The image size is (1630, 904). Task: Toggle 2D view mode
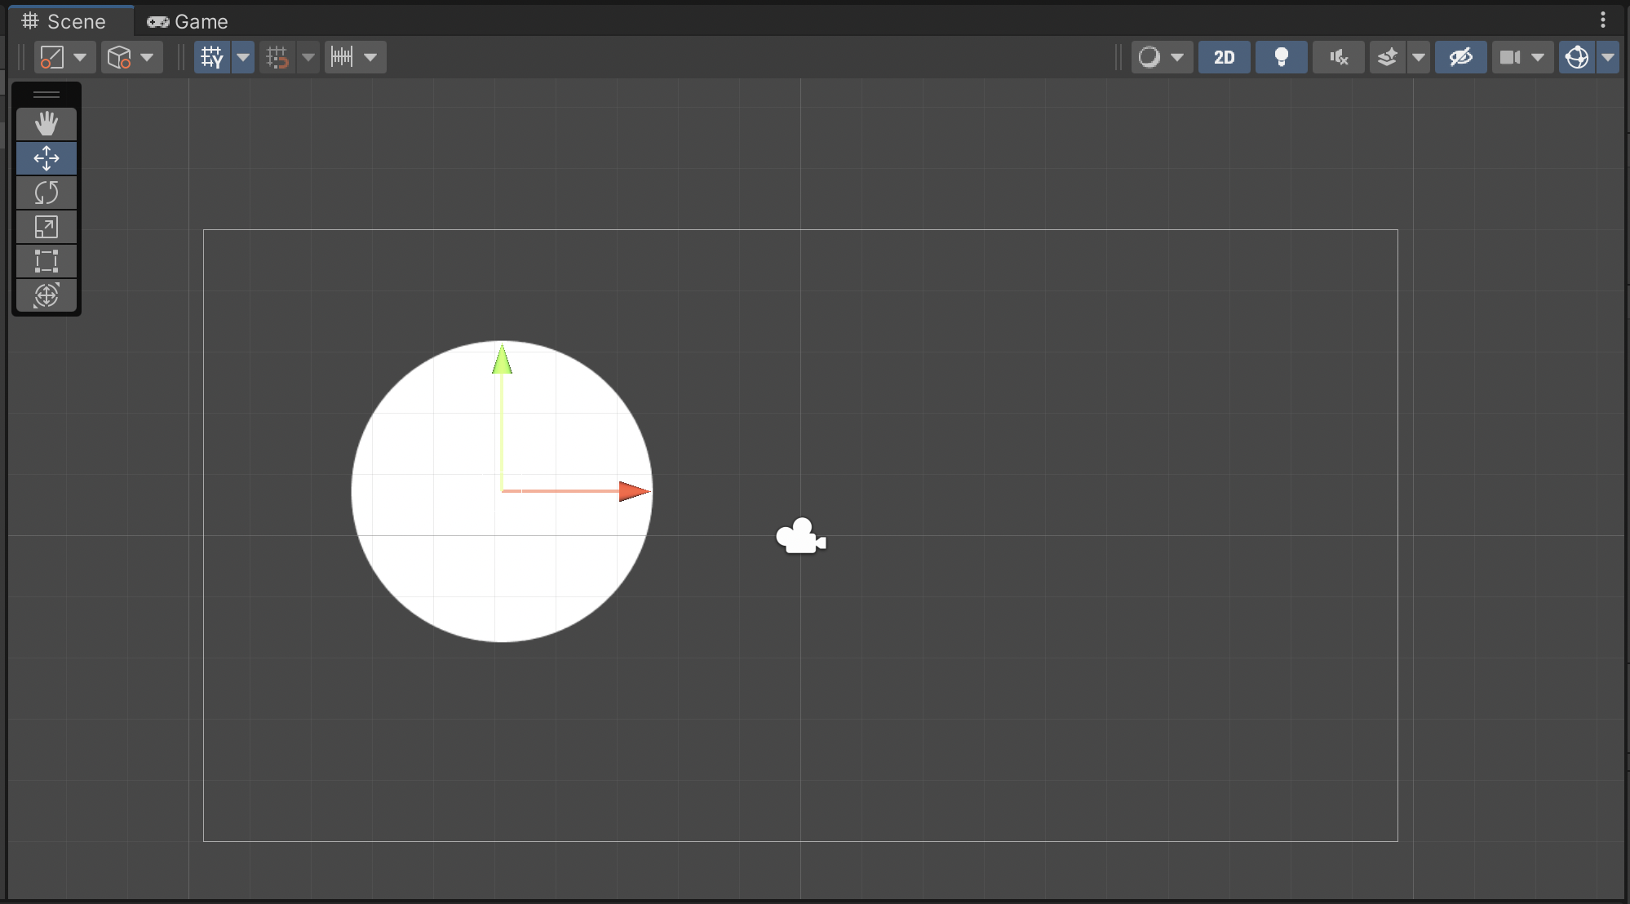click(x=1224, y=57)
